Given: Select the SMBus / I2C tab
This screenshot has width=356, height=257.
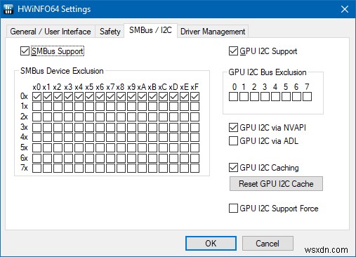Looking at the screenshot, I should pyautogui.click(x=150, y=30).
